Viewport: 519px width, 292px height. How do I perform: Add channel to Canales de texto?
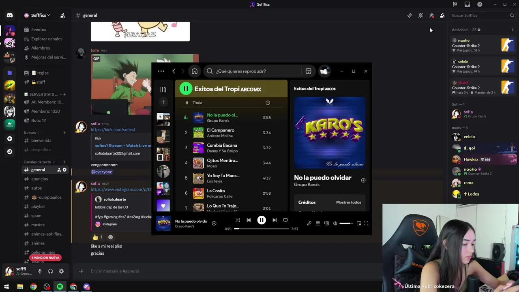(x=64, y=162)
